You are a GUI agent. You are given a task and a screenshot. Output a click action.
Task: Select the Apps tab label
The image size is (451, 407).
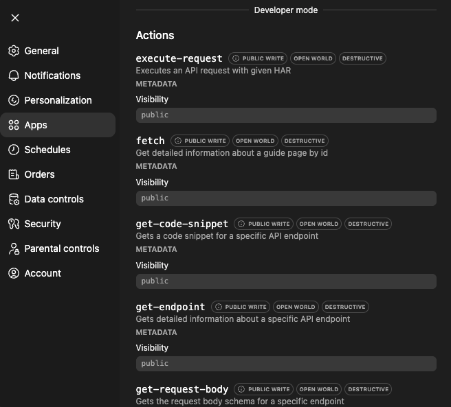coord(36,125)
